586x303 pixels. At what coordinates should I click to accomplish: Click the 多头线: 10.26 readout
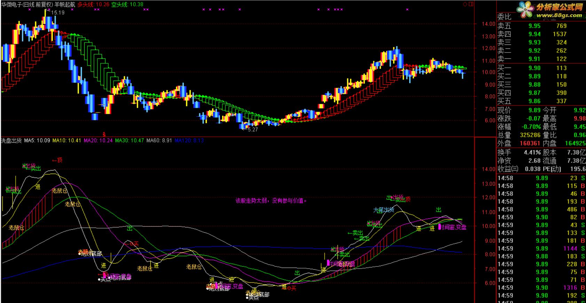pos(93,5)
